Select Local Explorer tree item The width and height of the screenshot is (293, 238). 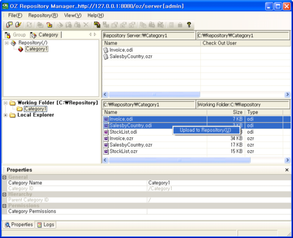[x=36, y=115]
